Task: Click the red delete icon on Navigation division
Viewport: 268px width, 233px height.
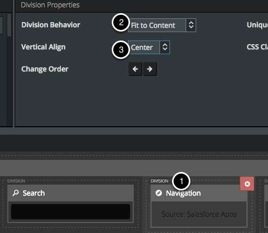Action: (x=247, y=184)
